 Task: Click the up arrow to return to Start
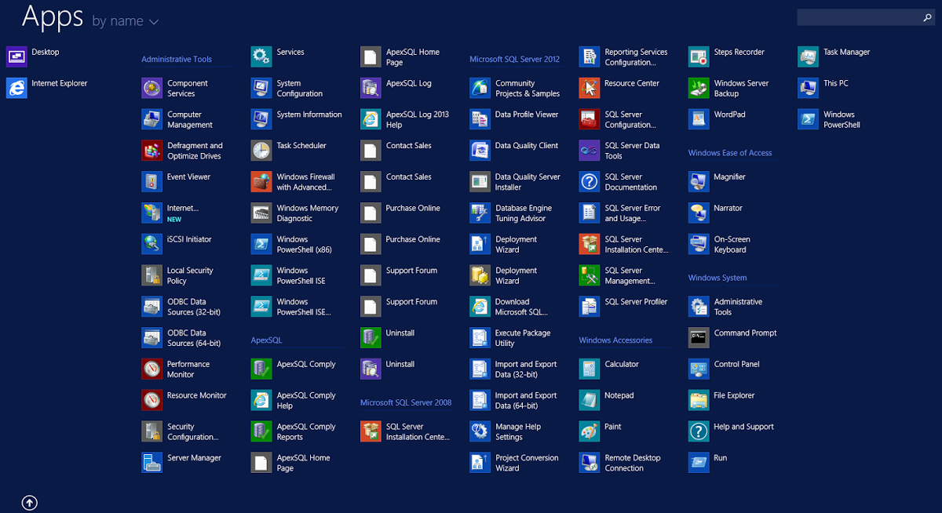(x=29, y=503)
